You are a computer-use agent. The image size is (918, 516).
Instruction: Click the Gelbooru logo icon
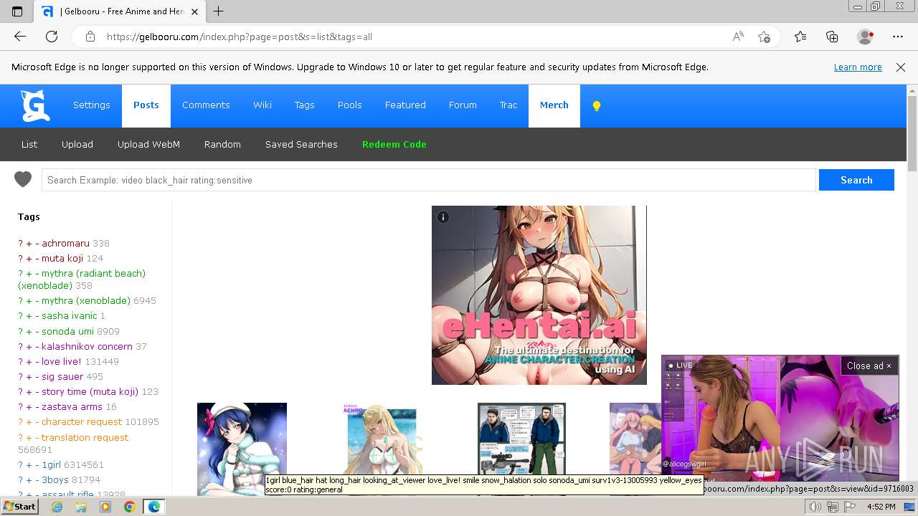pyautogui.click(x=34, y=105)
